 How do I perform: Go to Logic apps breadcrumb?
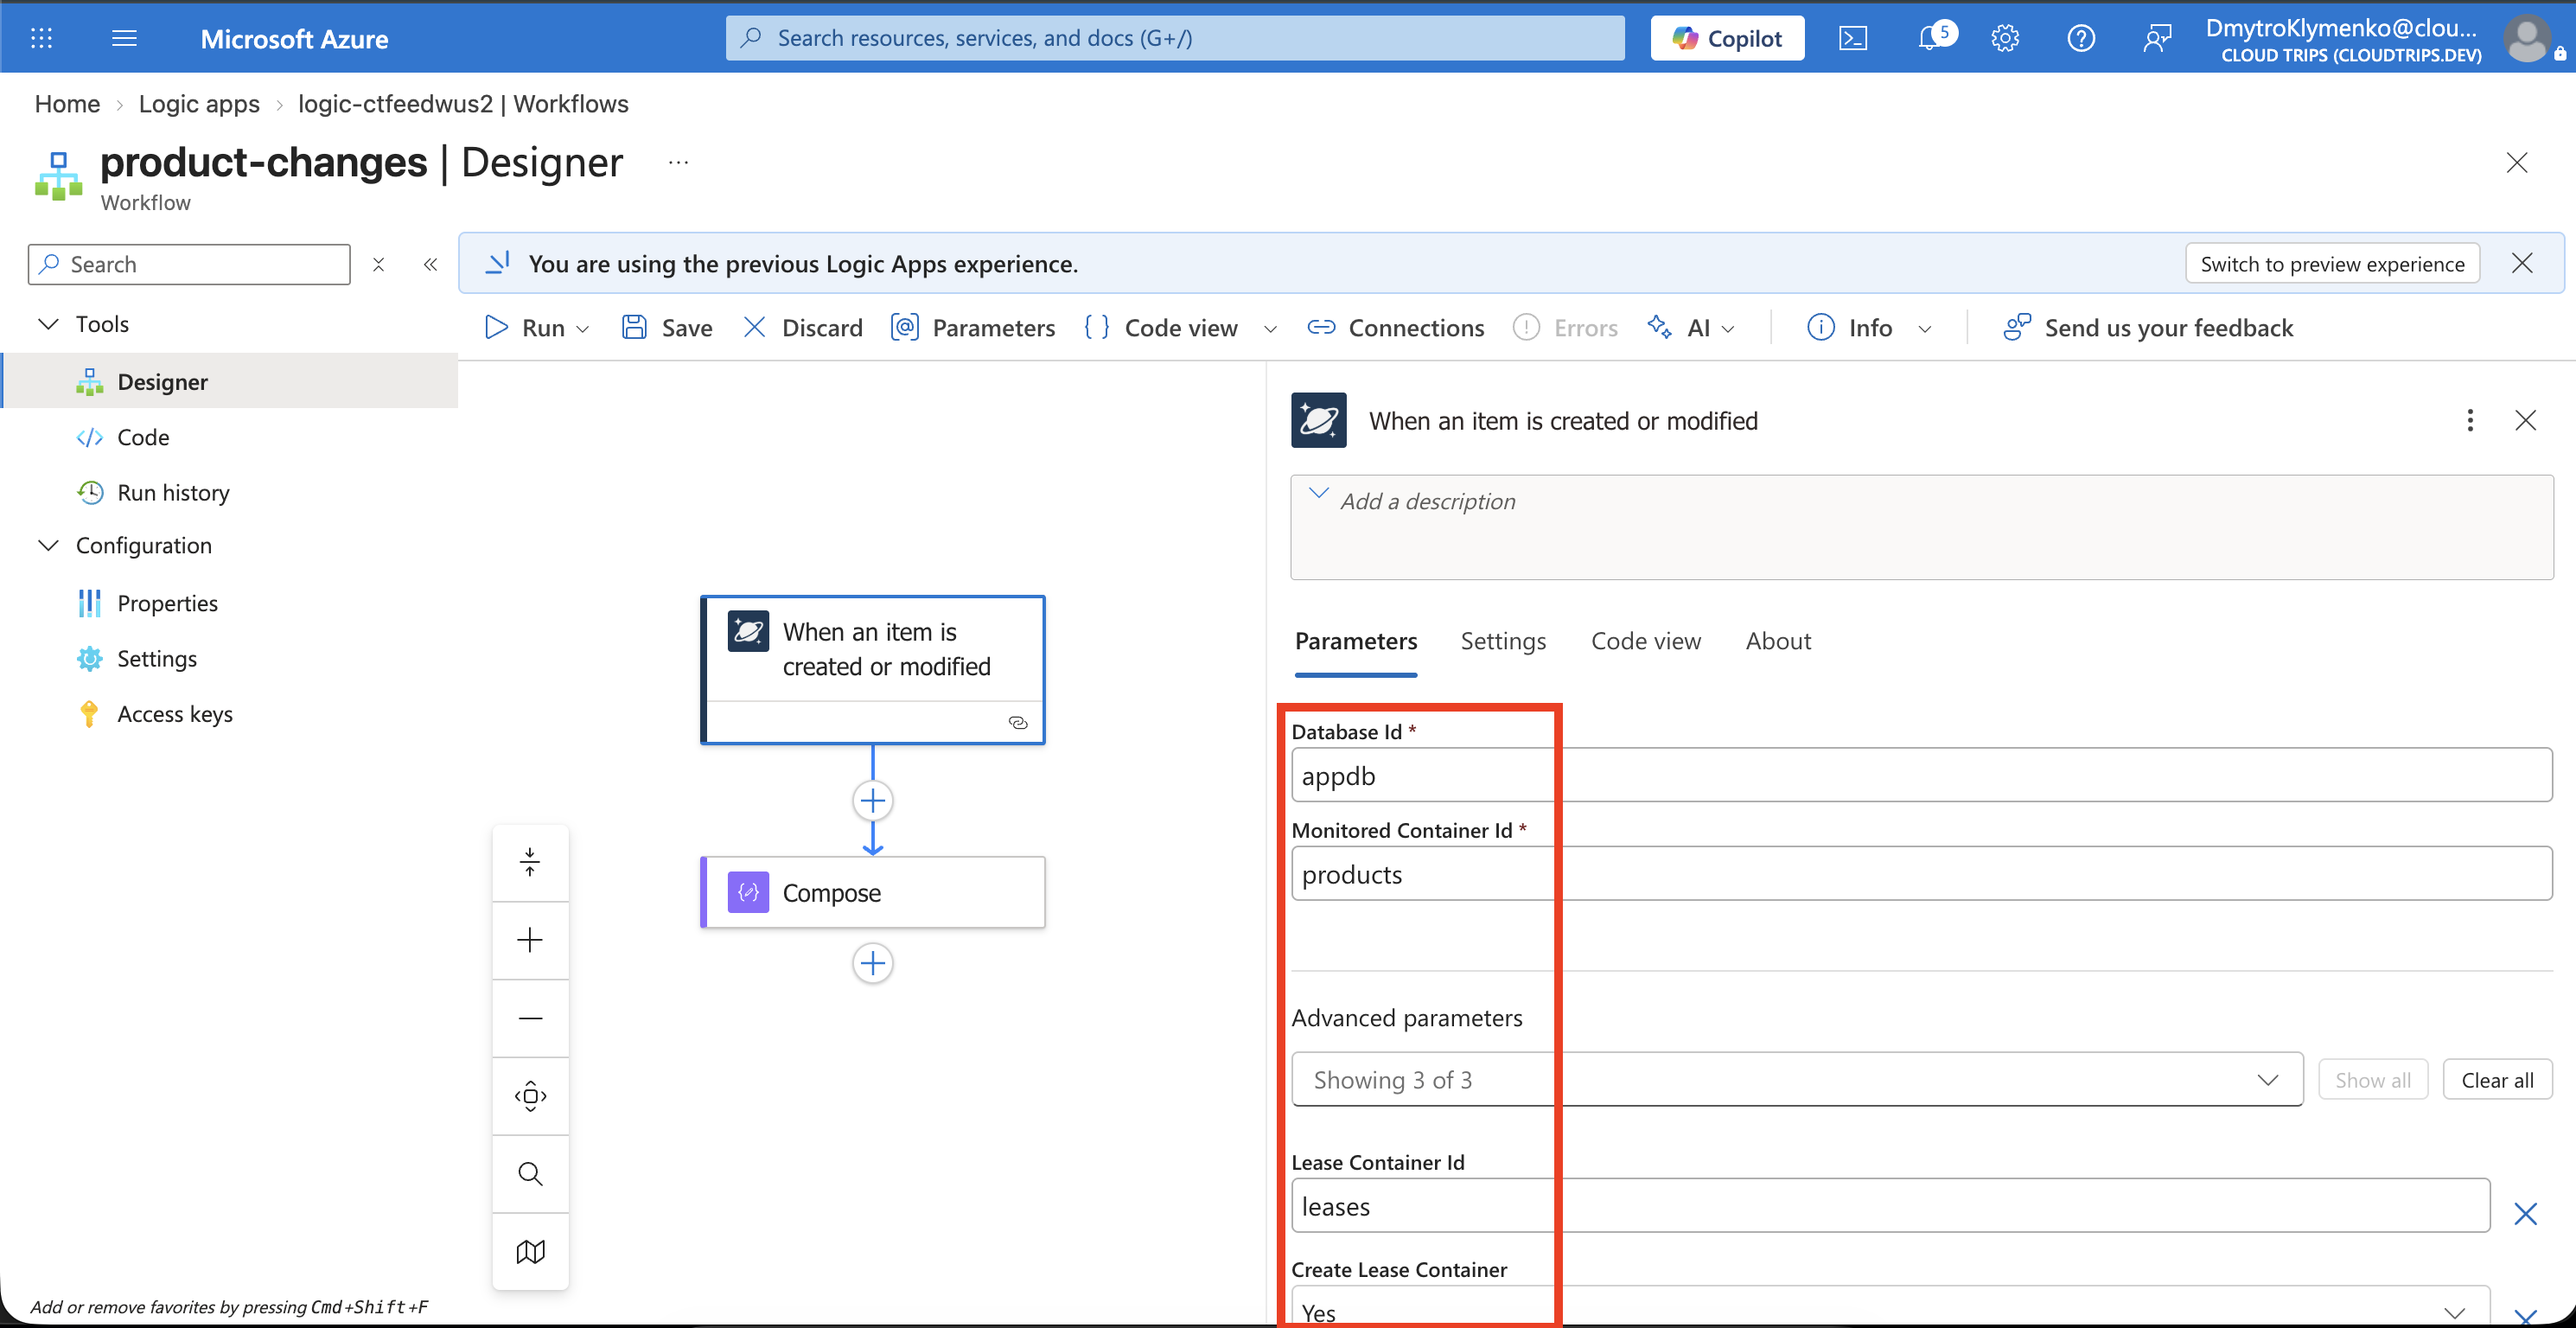[x=199, y=104]
